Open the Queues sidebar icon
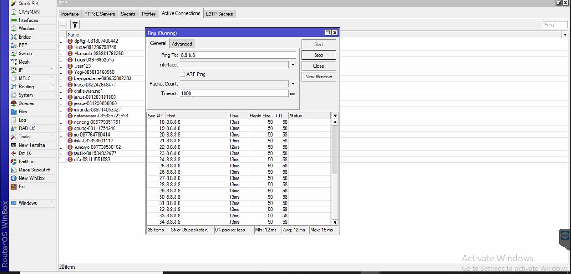The width and height of the screenshot is (571, 274). [14, 103]
